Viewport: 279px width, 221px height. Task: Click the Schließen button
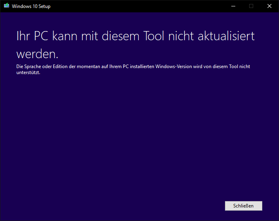(243, 206)
